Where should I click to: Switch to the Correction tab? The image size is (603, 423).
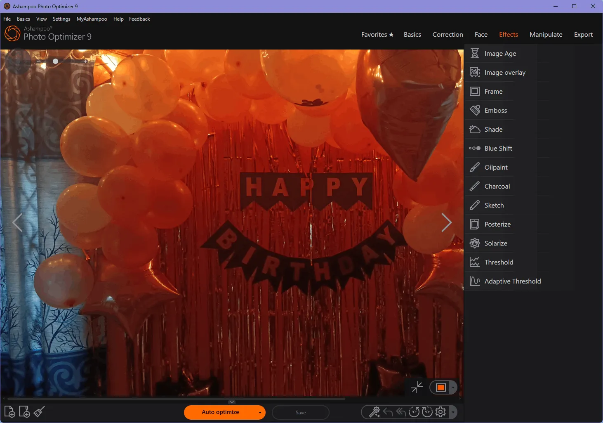pos(448,34)
